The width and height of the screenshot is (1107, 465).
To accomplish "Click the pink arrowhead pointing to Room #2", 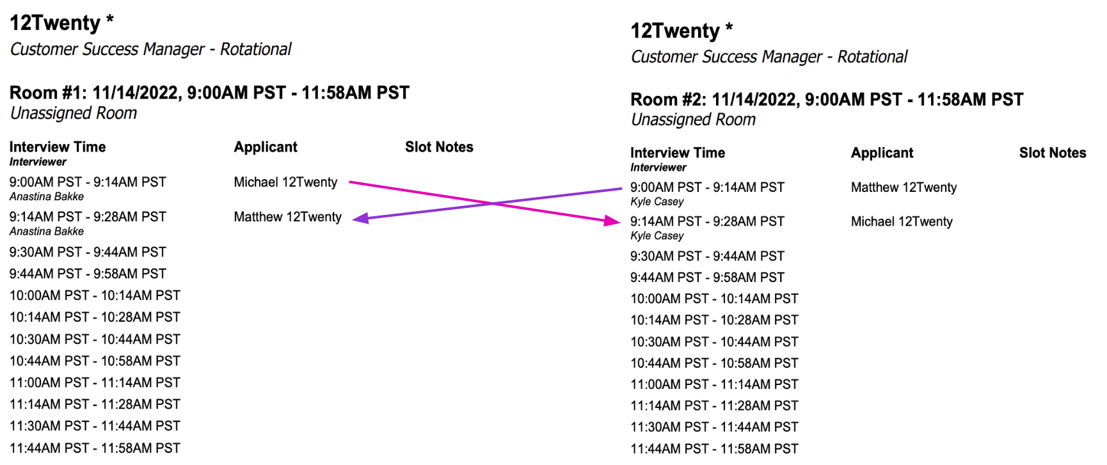I will (613, 221).
